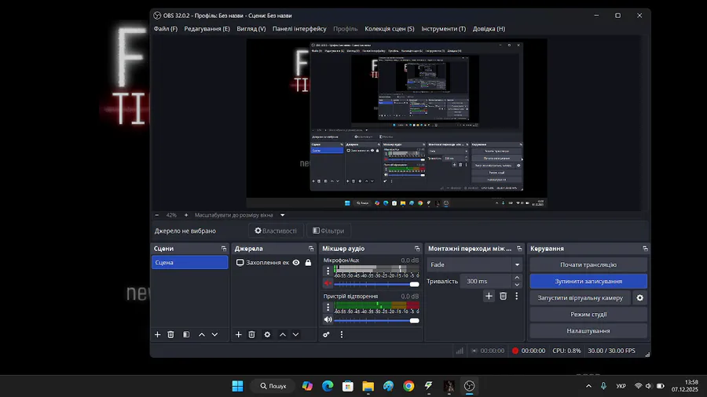This screenshot has height=397, width=707.
Task: Move scene down with arrow icon
Action: tap(214, 334)
